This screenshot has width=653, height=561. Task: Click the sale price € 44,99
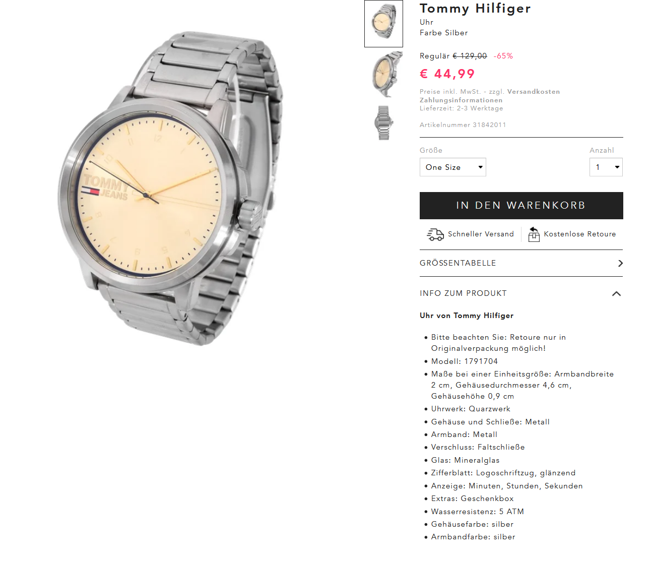447,74
